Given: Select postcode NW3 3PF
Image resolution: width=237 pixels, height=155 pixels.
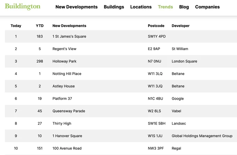Looking at the screenshot, I should click(x=156, y=148).
